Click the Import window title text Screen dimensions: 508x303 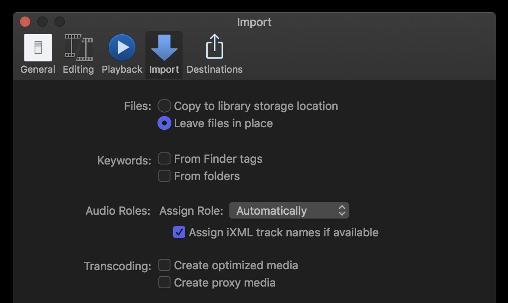pyautogui.click(x=254, y=22)
